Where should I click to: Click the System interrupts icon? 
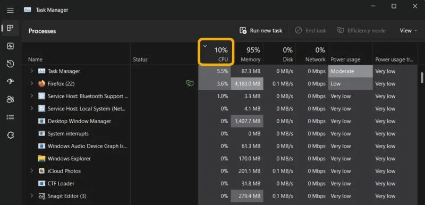point(41,133)
